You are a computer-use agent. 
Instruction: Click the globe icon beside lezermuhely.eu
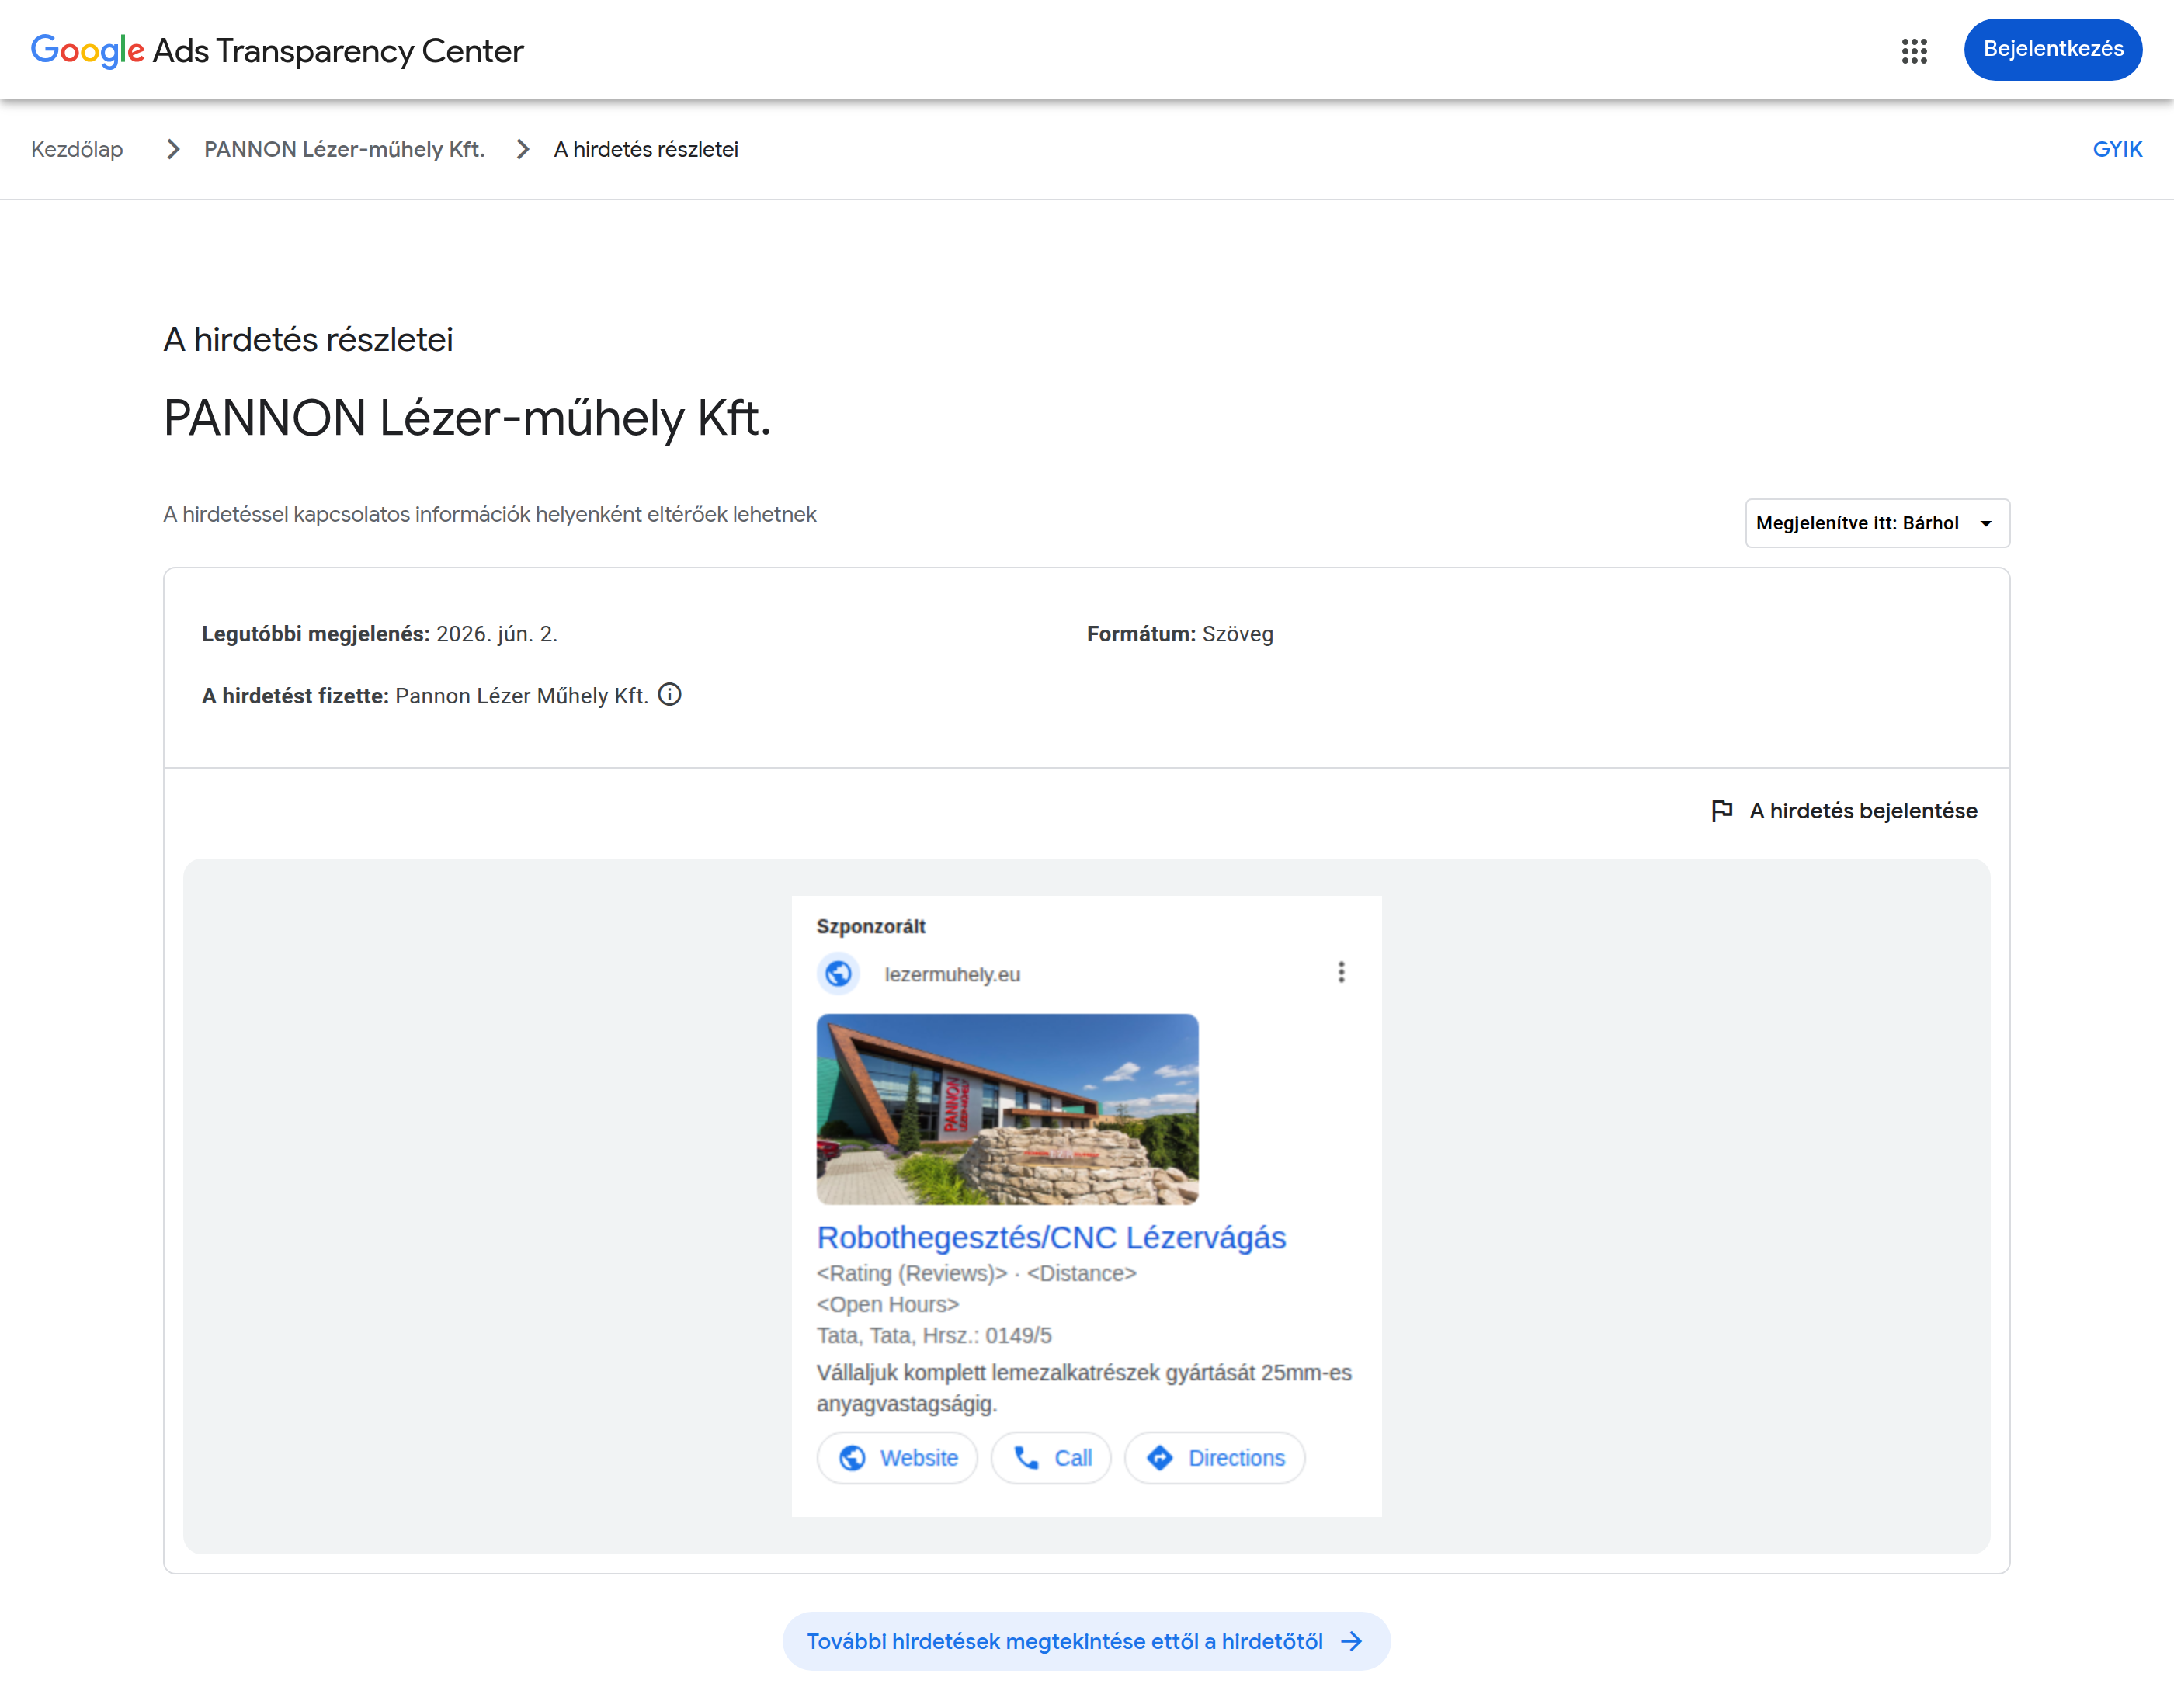(x=838, y=973)
